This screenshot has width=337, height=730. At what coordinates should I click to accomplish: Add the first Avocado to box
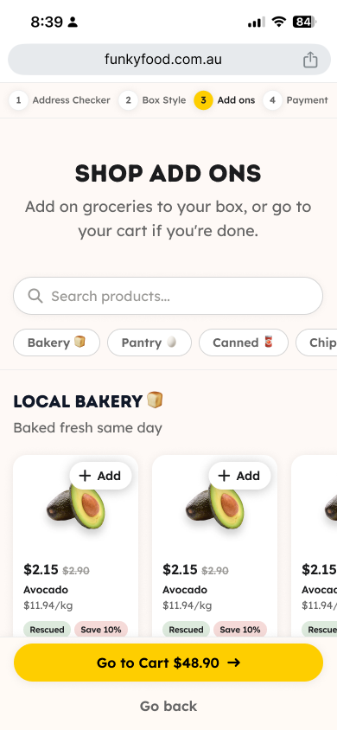click(100, 476)
